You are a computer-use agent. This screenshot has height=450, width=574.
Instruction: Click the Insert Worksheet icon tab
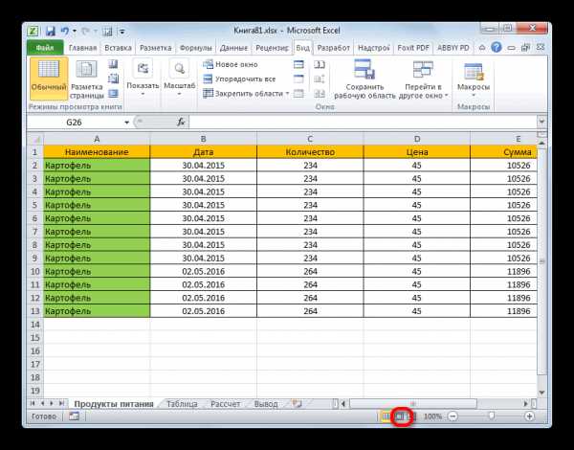[298, 404]
